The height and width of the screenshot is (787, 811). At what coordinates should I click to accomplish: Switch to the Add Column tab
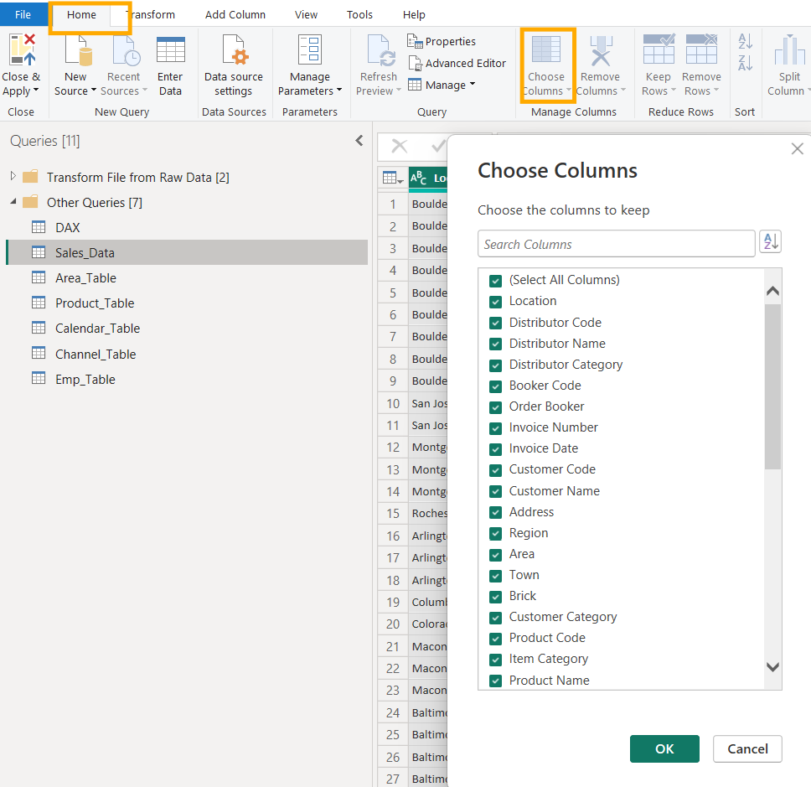[235, 14]
